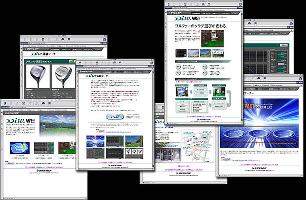
Task: Click the Refresh icon in the START button window
Action: [97, 63]
